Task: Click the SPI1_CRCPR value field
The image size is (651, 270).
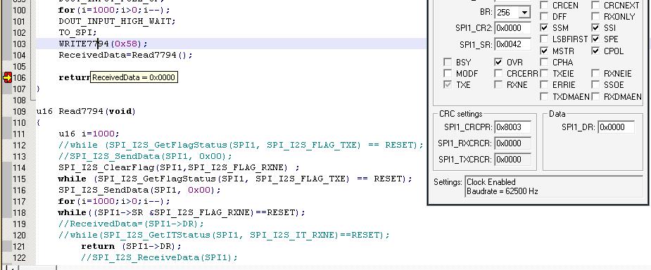Action: pos(513,127)
